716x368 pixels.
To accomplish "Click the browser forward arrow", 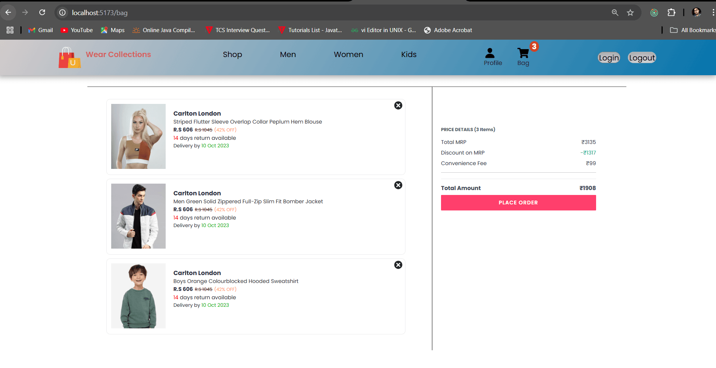I will click(x=25, y=12).
